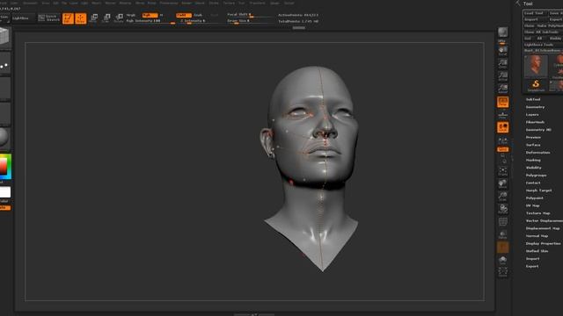Open the stroke type selector
The width and height of the screenshot is (563, 316).
pyautogui.click(x=5, y=62)
